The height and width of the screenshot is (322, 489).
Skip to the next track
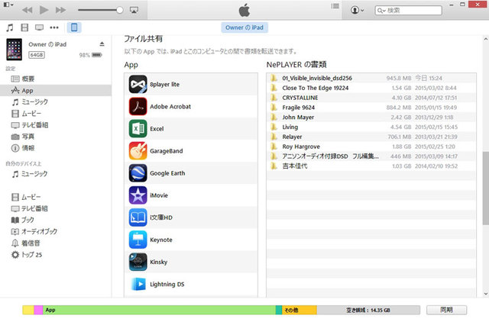pos(62,10)
